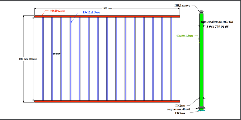Click phone number 8 966 779 01 08
This screenshot has height=120, width=241.
(x=218, y=27)
